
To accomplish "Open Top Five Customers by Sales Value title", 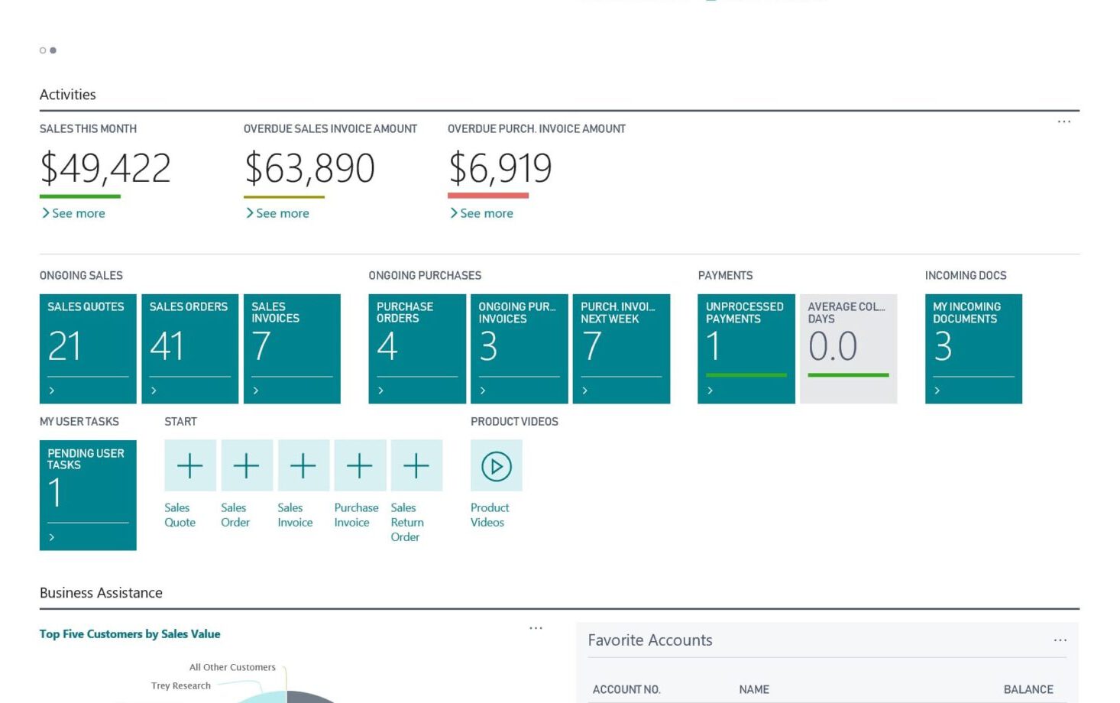I will (x=130, y=633).
